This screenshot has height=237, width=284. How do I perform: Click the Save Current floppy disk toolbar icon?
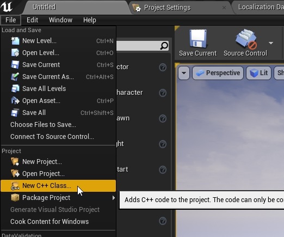(197, 39)
